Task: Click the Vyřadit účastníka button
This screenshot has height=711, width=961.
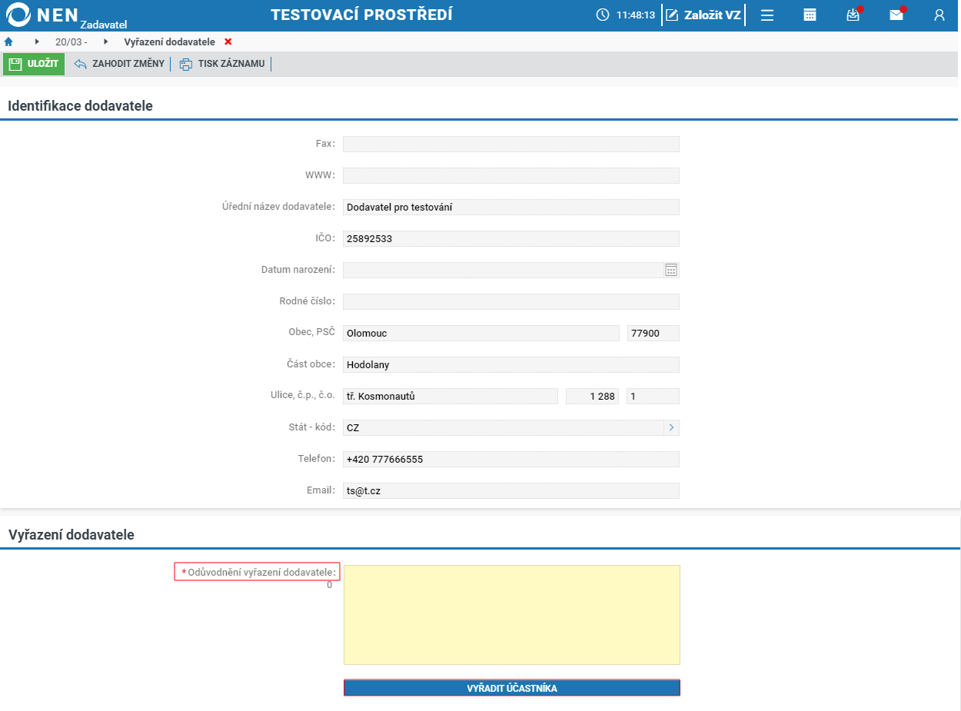Action: pos(512,688)
